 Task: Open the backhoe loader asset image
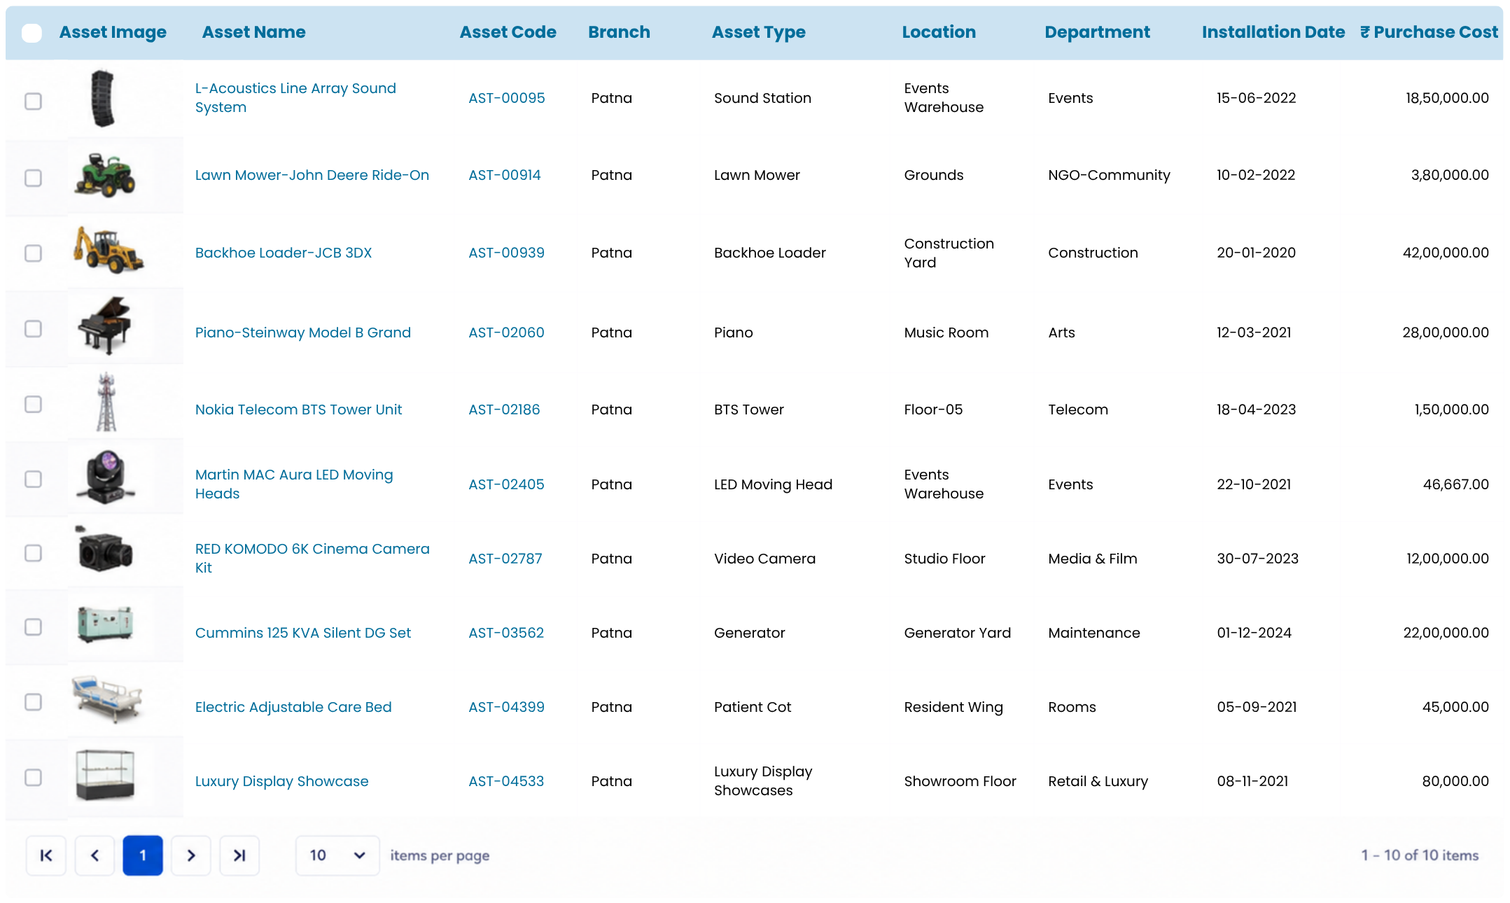tap(109, 250)
